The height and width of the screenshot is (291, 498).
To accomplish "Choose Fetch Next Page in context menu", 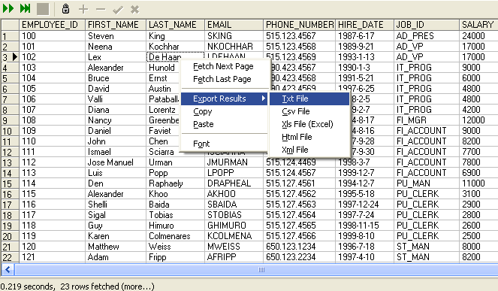I will [x=224, y=66].
